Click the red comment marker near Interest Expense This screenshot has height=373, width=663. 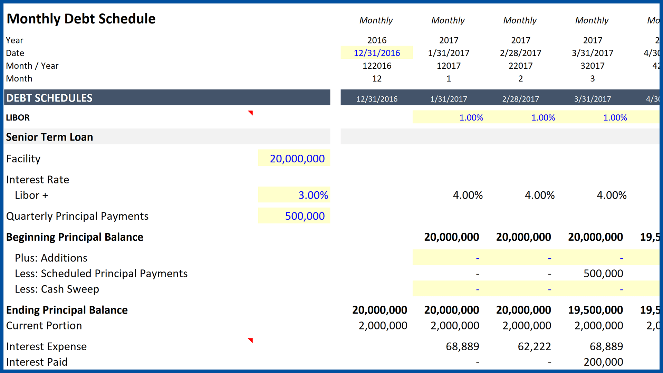[x=251, y=340]
